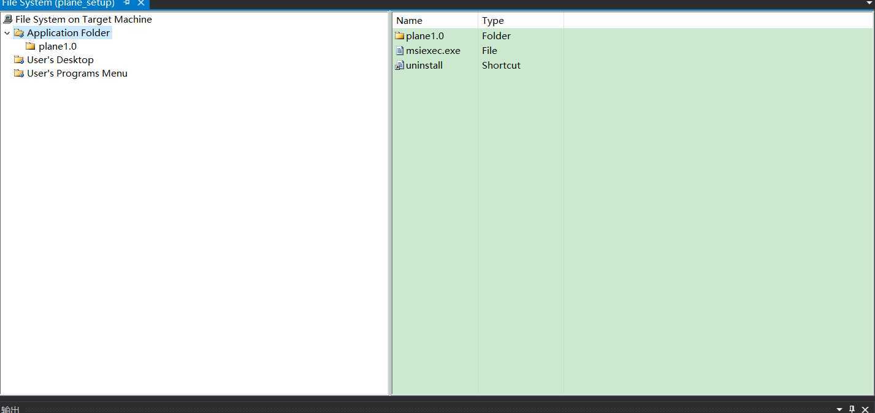
Task: Click the User's Desktop folder icon
Action: click(18, 59)
